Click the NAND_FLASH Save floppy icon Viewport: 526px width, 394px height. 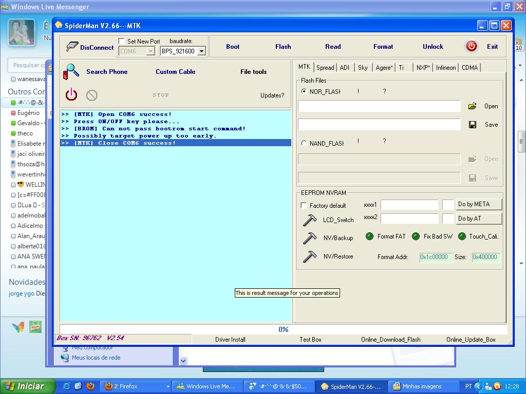(x=473, y=178)
